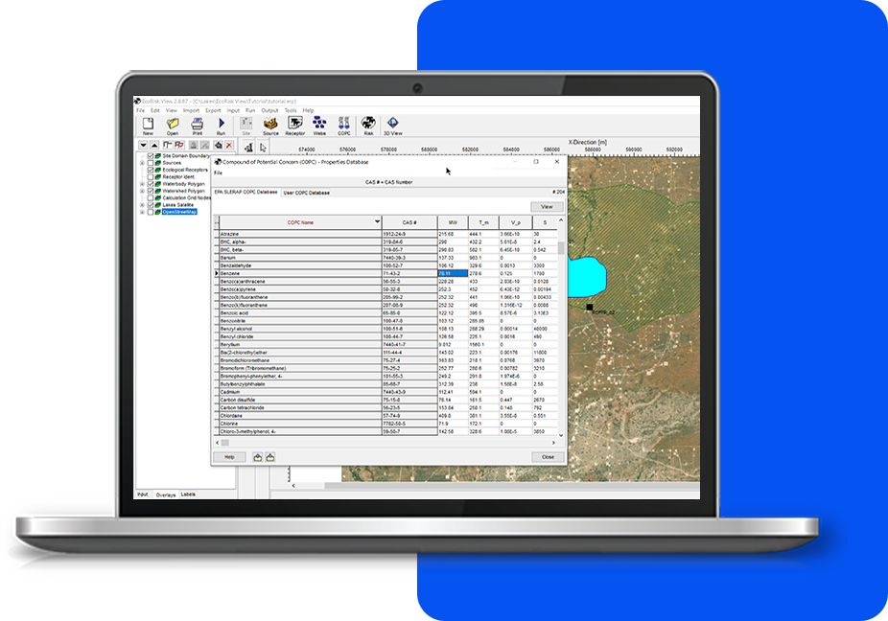
Task: Open a project with the Open icon
Action: (173, 125)
